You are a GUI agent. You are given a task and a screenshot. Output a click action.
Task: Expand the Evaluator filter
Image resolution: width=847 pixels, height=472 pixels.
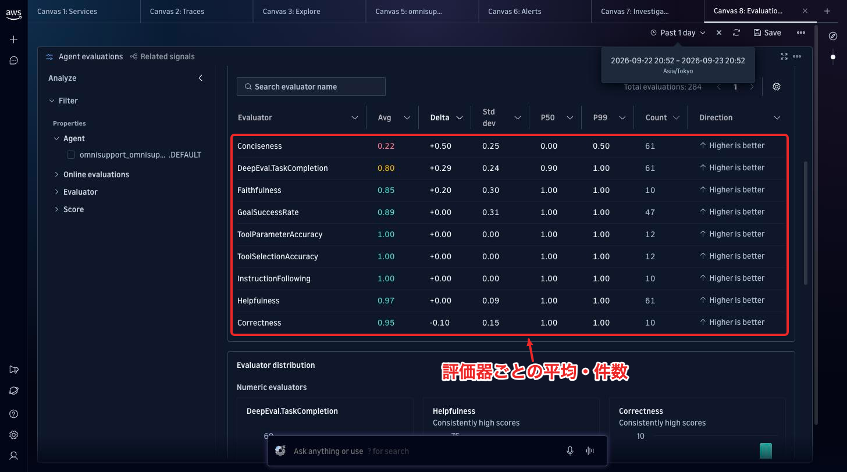tap(56, 192)
